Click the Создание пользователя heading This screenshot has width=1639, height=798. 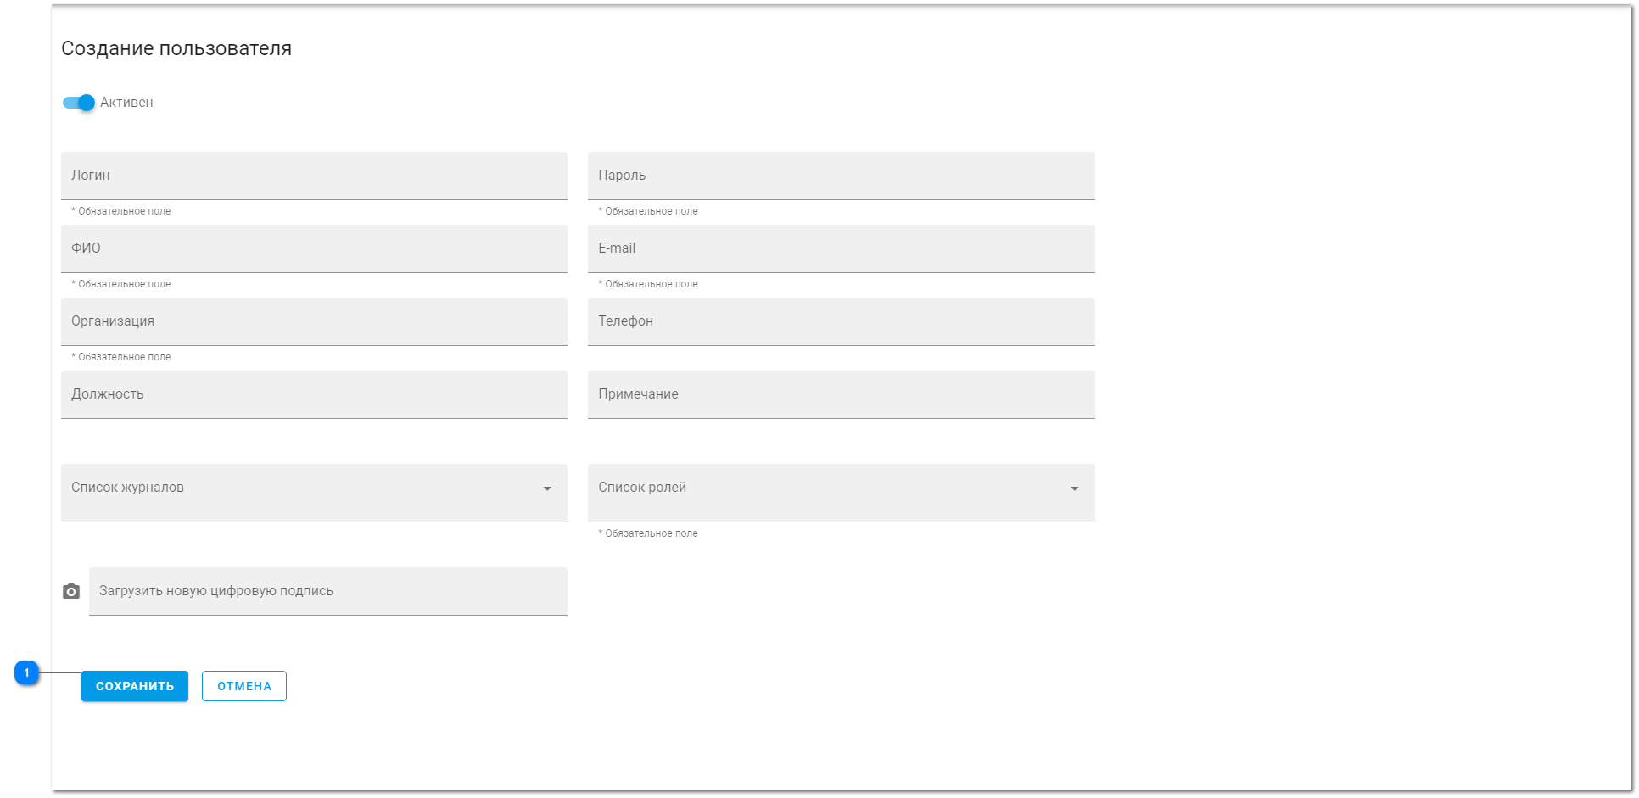[176, 48]
